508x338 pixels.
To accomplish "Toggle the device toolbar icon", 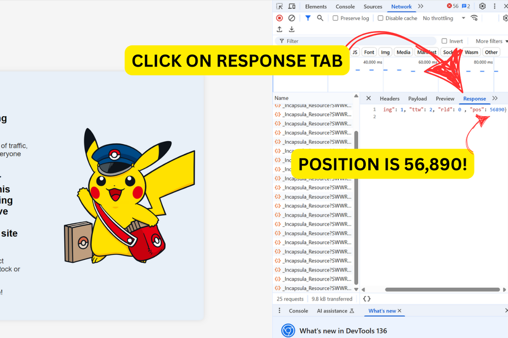I will pyautogui.click(x=292, y=7).
